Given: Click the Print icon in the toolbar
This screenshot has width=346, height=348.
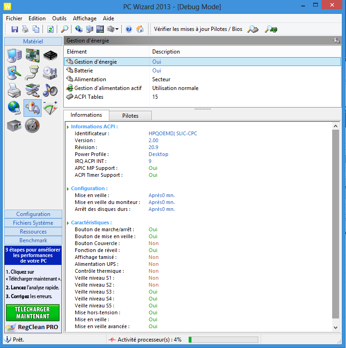Looking at the screenshot, I should click(25, 29).
